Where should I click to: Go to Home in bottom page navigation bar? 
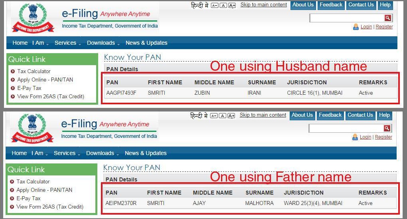pyautogui.click(x=19, y=153)
